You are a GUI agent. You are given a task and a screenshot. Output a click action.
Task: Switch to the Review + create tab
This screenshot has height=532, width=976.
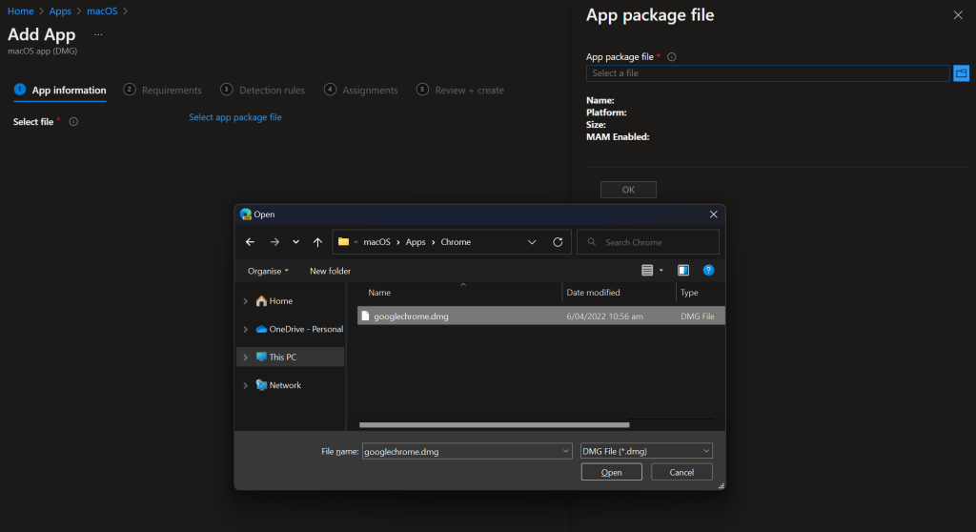click(460, 90)
